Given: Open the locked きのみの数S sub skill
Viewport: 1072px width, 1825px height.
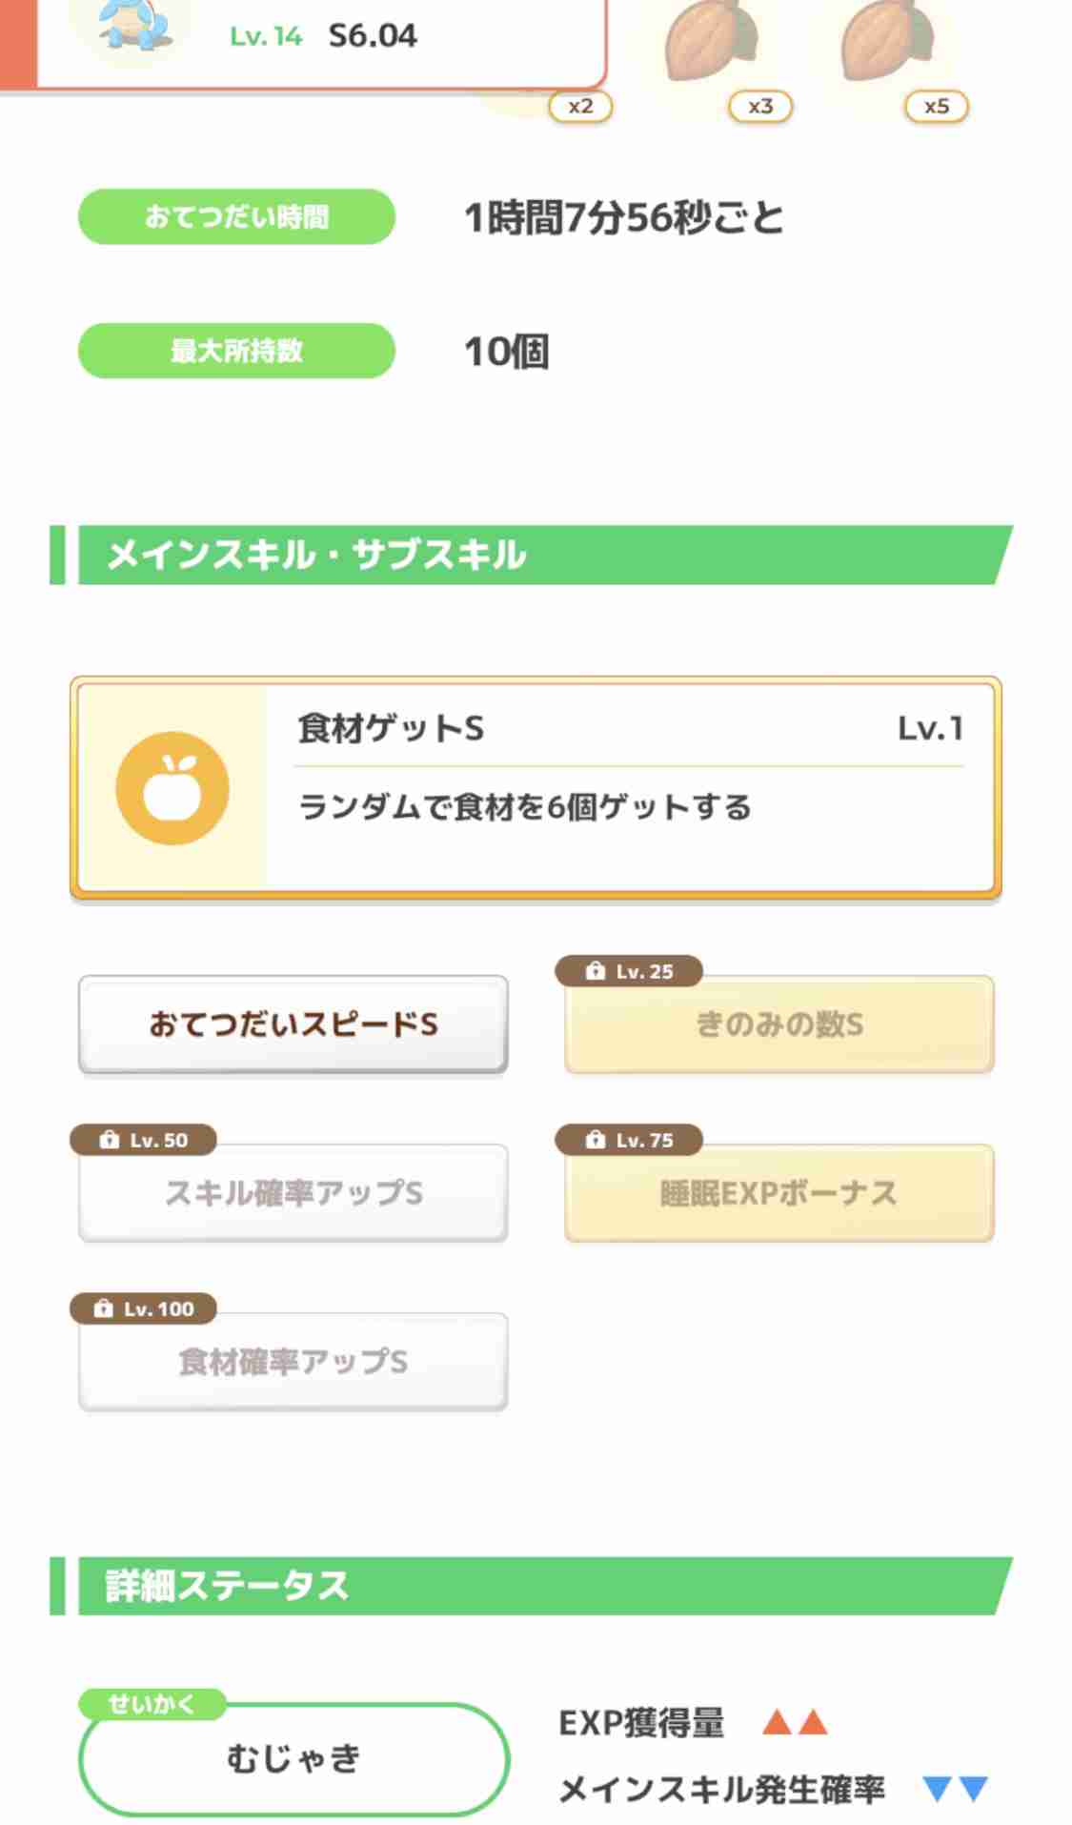Looking at the screenshot, I should pos(779,1024).
